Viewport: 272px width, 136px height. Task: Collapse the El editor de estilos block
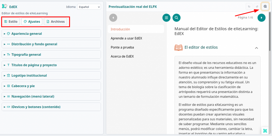(x=256, y=48)
